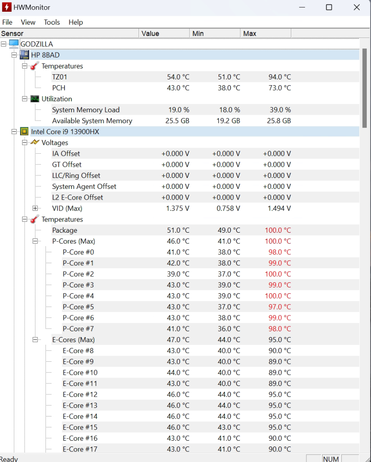Click VID (Max) value 1.375 V

click(x=177, y=208)
